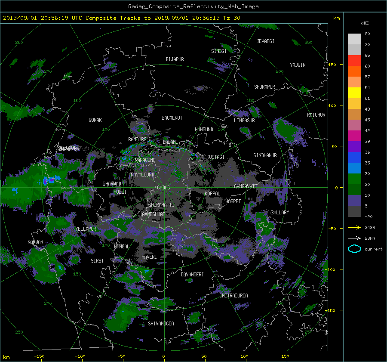Screen dimensions: 387x362
Task: Click the LAXMESHWAR label
Action: point(152,214)
